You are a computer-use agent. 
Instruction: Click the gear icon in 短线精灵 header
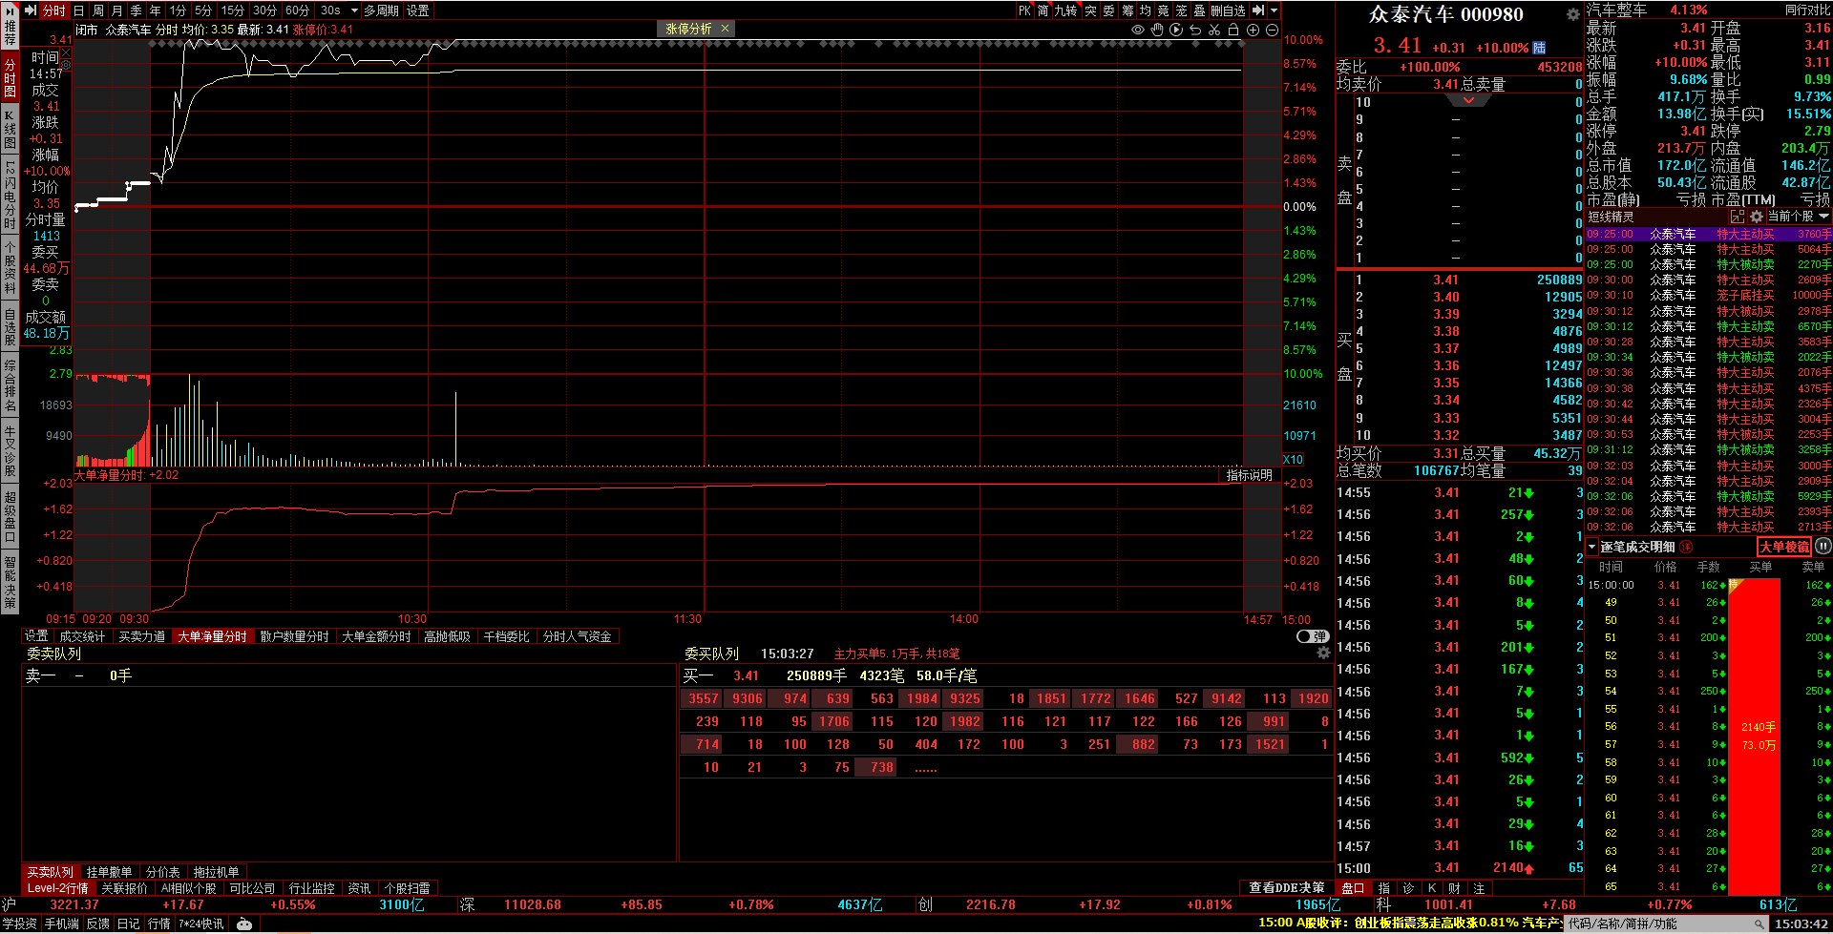coord(1757,217)
